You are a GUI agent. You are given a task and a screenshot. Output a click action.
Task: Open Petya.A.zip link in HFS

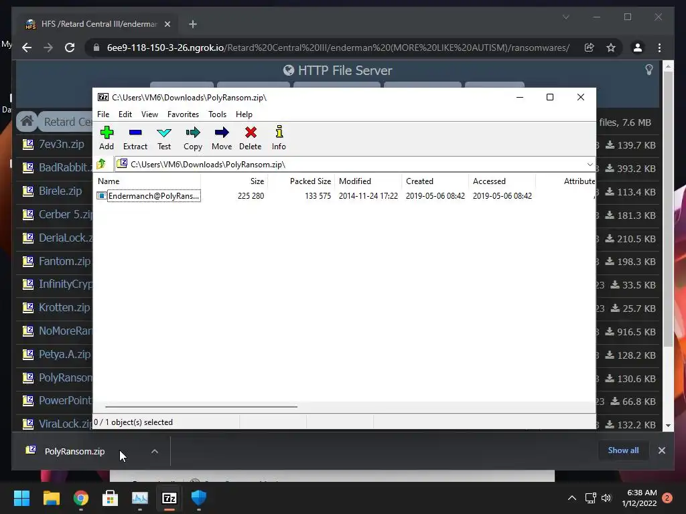tap(65, 354)
